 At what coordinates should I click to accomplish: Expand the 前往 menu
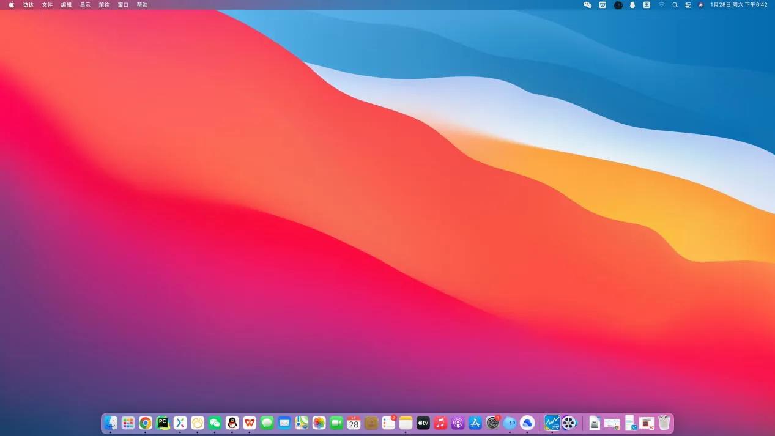tap(104, 5)
